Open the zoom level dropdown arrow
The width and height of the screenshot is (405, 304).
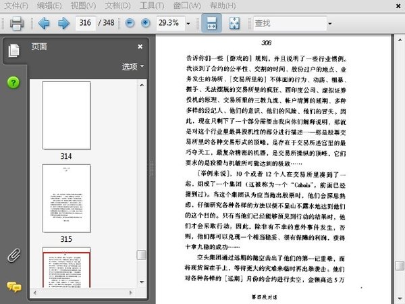coord(188,24)
